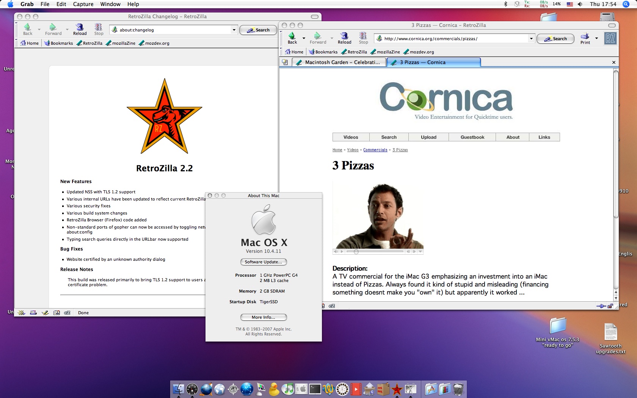Click Search button in the Changelog window
Image resolution: width=637 pixels, height=398 pixels.
[258, 30]
